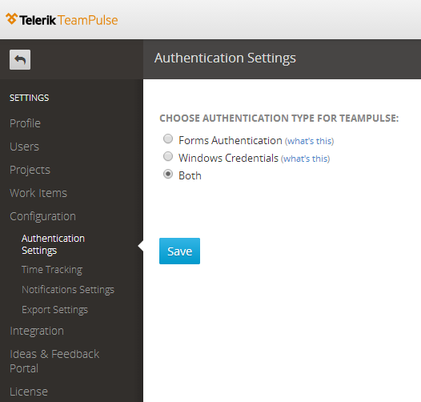Open Notifications Settings submenu item
Viewport: 421px width, 402px height.
[68, 290]
